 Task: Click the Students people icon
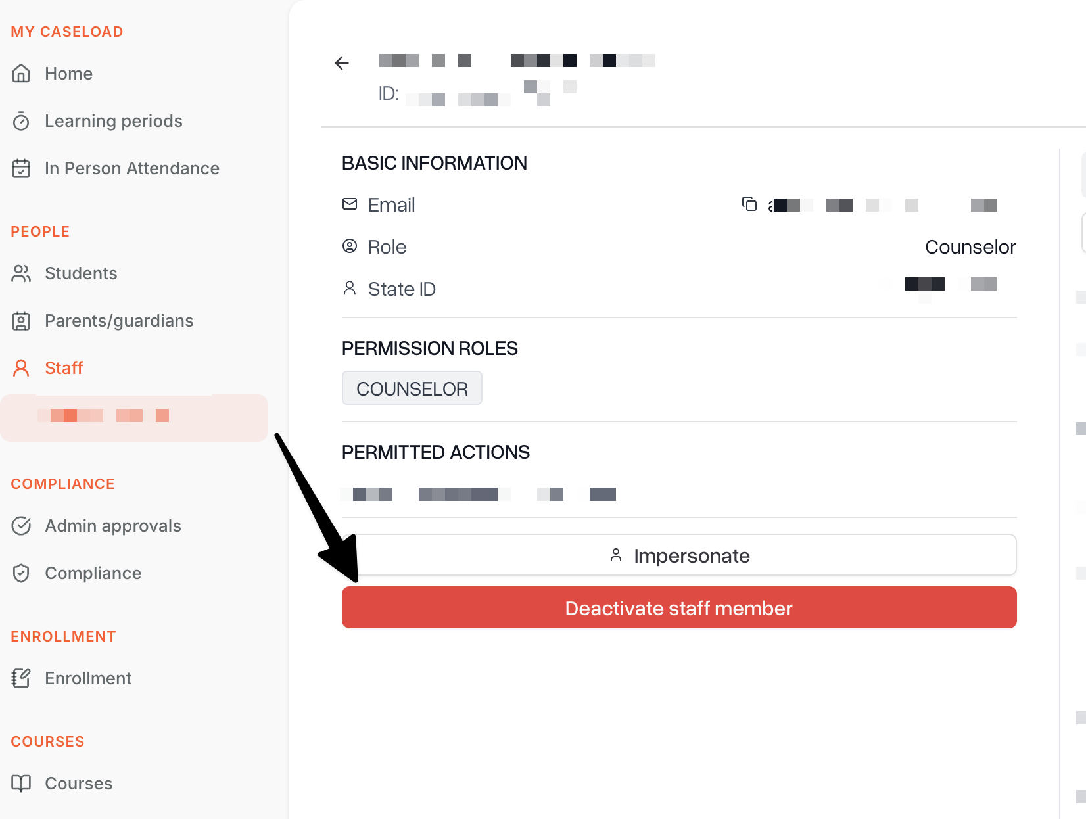coord(21,273)
